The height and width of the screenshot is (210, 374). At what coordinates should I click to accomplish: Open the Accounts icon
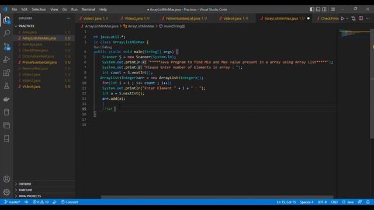[x=6, y=179]
